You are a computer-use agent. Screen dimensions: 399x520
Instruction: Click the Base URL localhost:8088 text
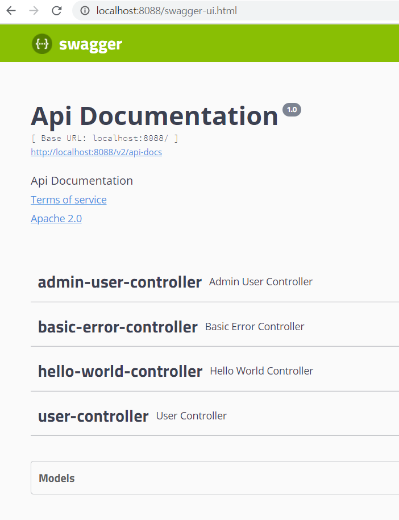pos(105,138)
